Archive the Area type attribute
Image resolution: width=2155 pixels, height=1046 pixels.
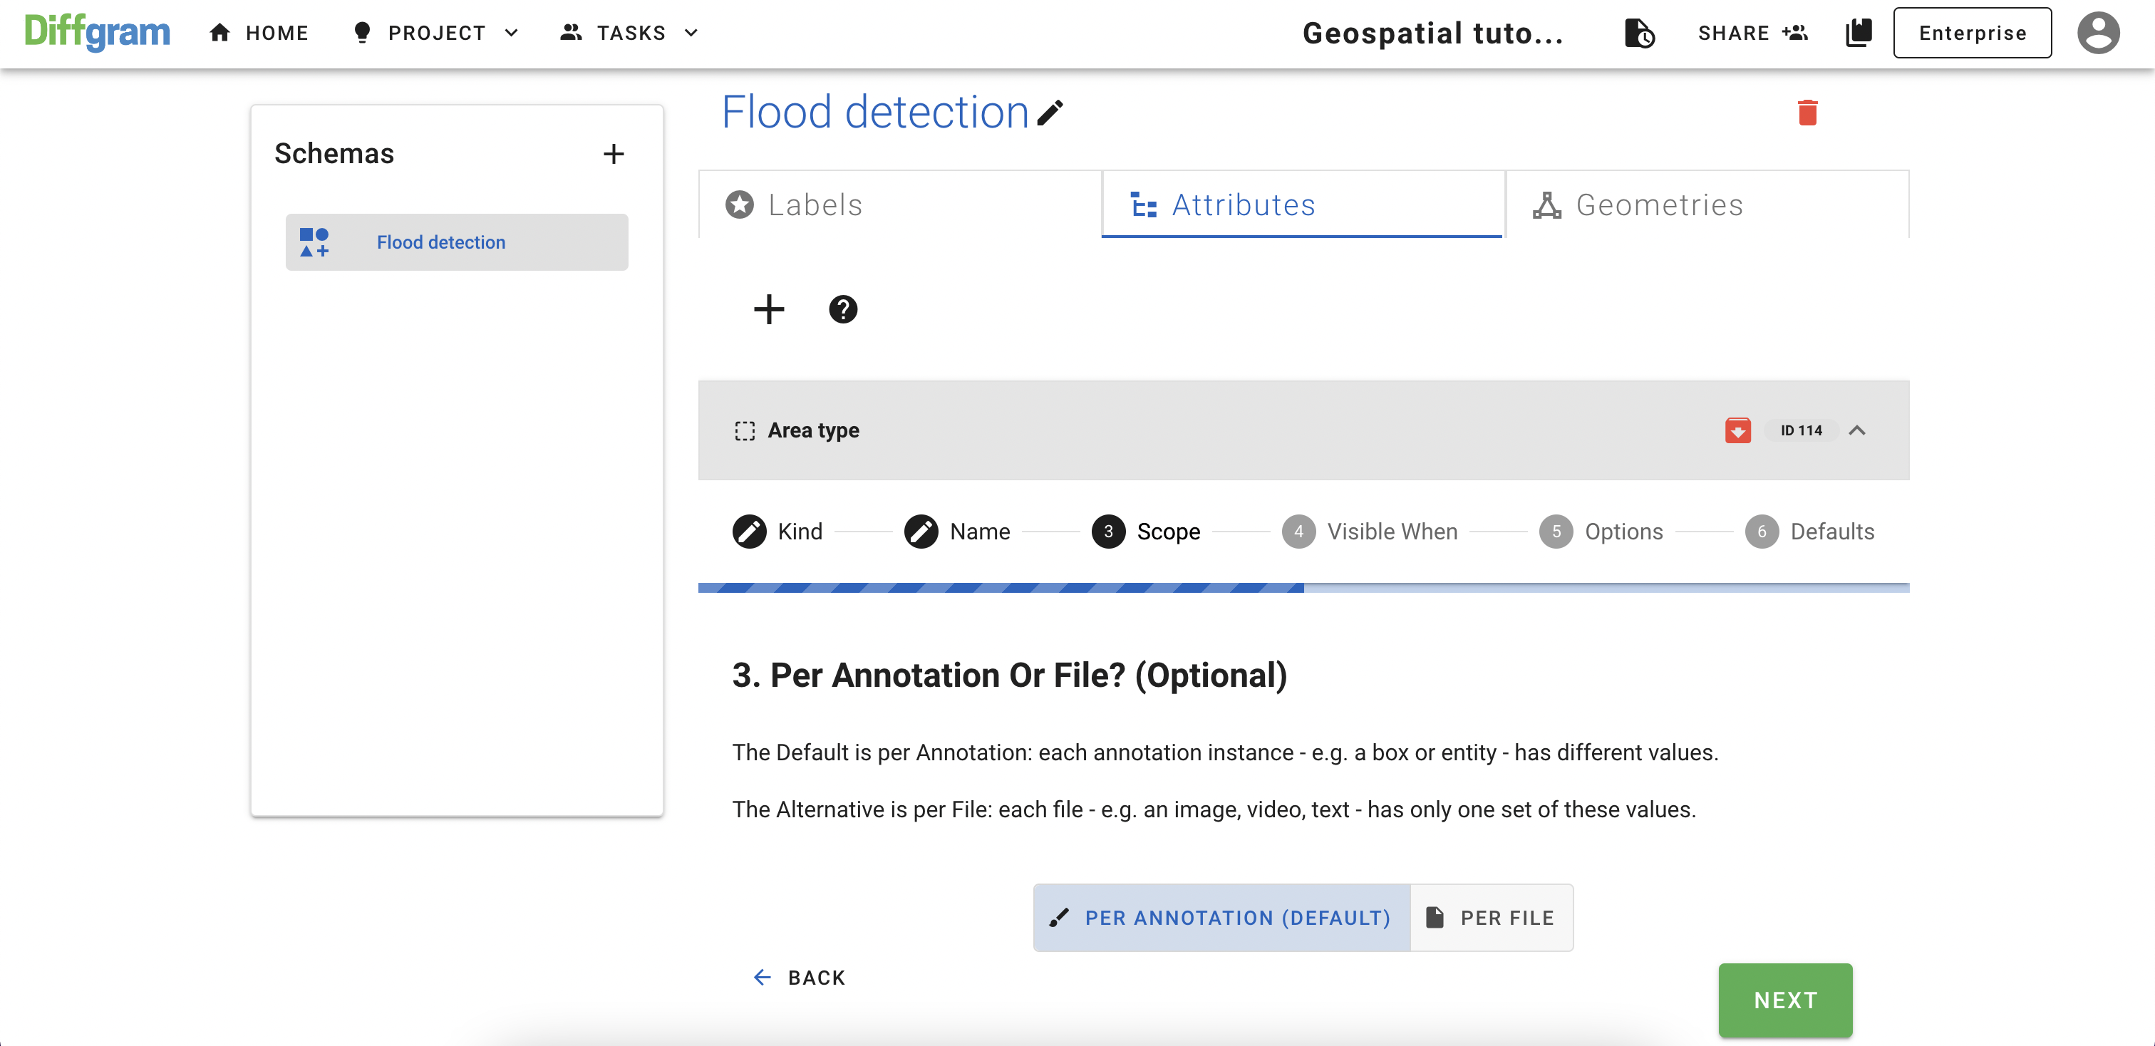coord(1737,430)
